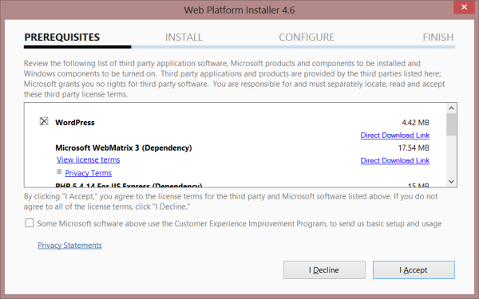The height and width of the screenshot is (299, 479).
Task: Open the Privacy Terms link
Action: pos(89,173)
